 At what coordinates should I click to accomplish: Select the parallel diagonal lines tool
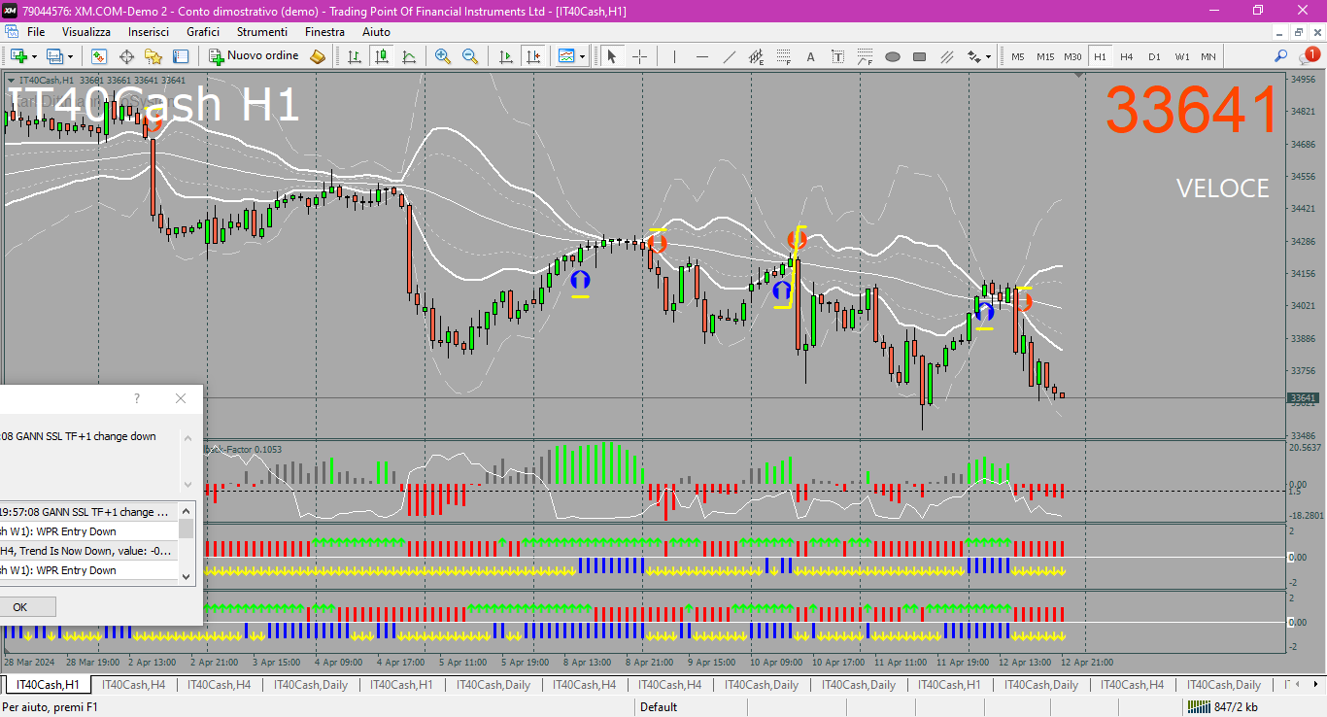pos(947,56)
